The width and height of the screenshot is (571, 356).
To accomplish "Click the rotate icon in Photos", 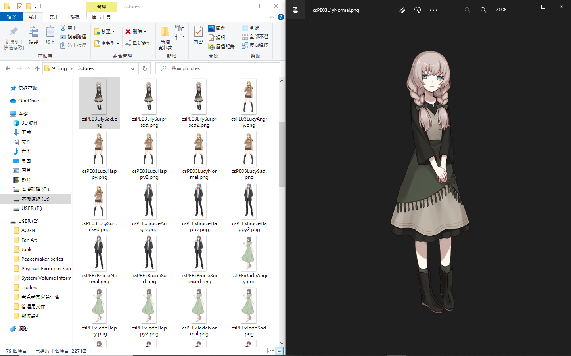I will 418,10.
